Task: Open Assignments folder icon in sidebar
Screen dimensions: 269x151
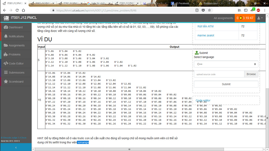Action: pyautogui.click(x=6, y=45)
